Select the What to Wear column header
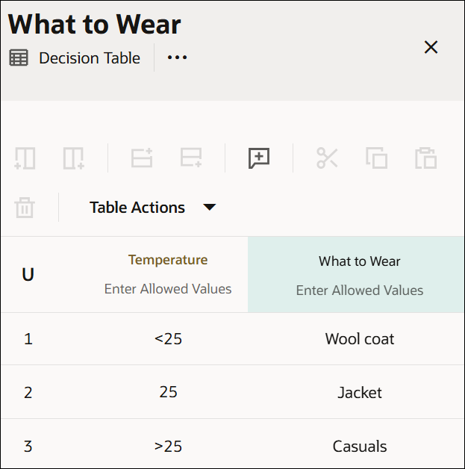Image resolution: width=465 pixels, height=469 pixels. 360,261
